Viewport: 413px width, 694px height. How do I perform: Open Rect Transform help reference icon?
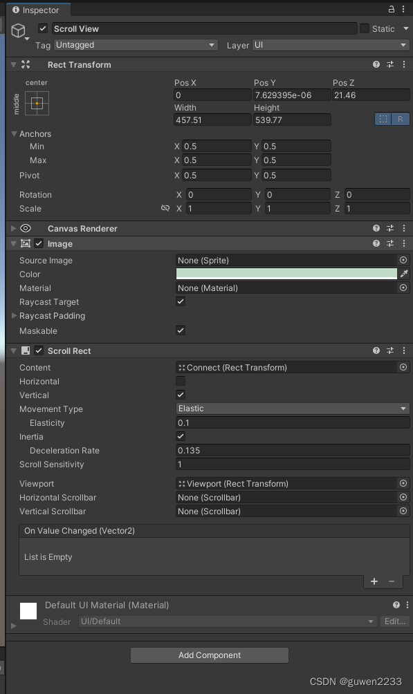click(x=376, y=64)
